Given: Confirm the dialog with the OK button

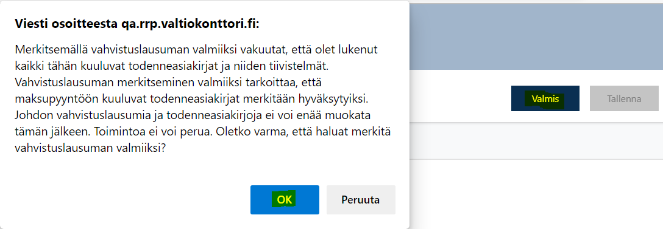Looking at the screenshot, I should [x=285, y=199].
